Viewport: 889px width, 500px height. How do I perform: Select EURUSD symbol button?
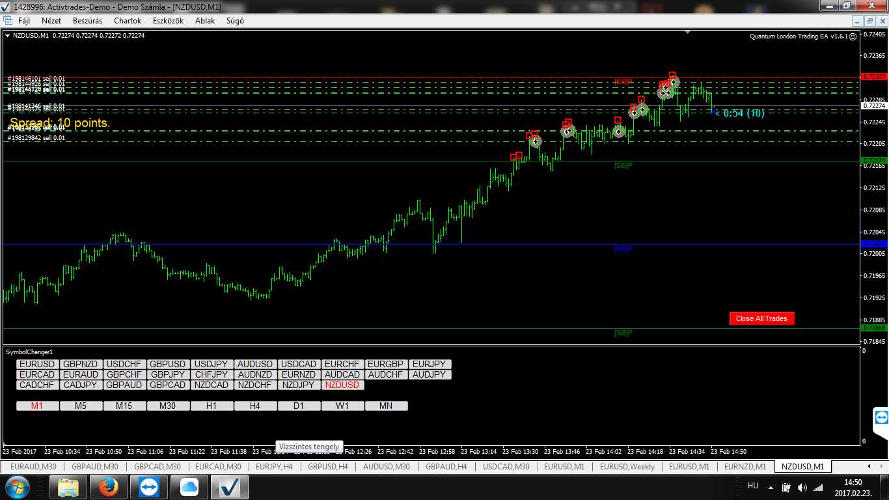point(38,365)
